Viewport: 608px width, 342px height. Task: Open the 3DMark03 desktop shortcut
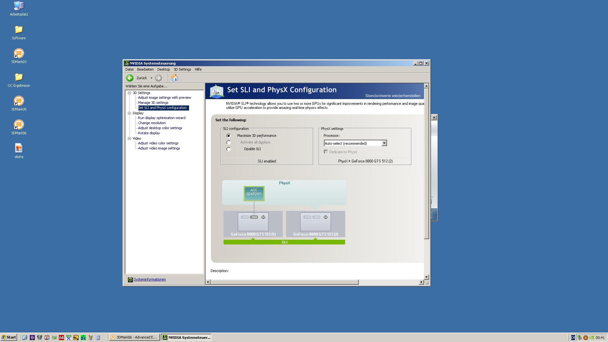point(19,54)
